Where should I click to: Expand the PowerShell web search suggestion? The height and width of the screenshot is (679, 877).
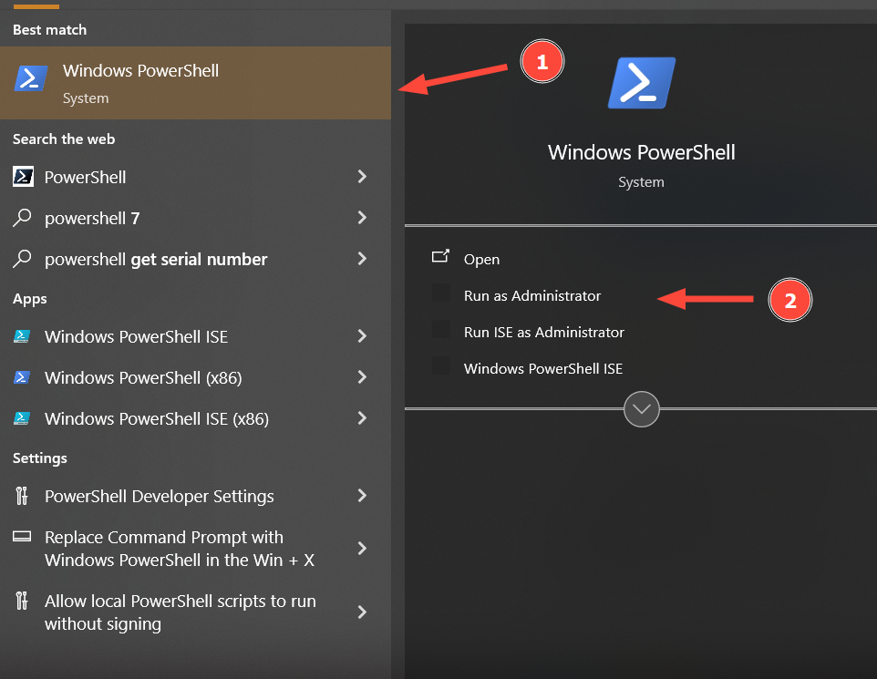362,177
